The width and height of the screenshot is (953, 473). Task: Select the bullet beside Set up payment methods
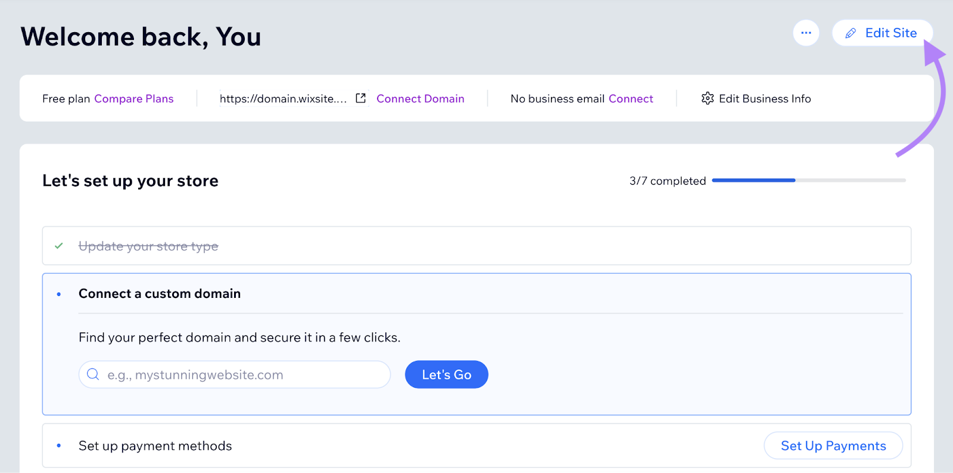(x=59, y=446)
